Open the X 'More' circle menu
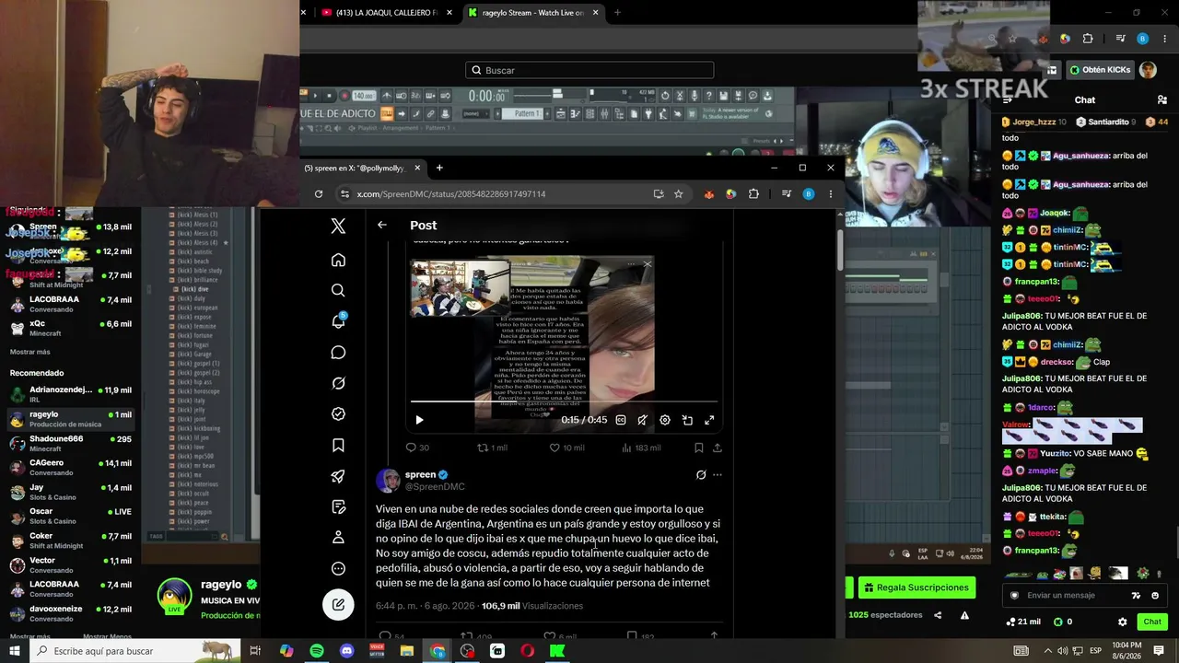The height and width of the screenshot is (663, 1179). (338, 568)
